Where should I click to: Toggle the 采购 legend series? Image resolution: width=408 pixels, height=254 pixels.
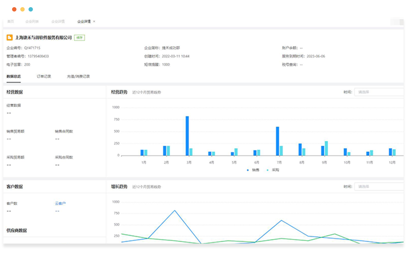[273, 170]
